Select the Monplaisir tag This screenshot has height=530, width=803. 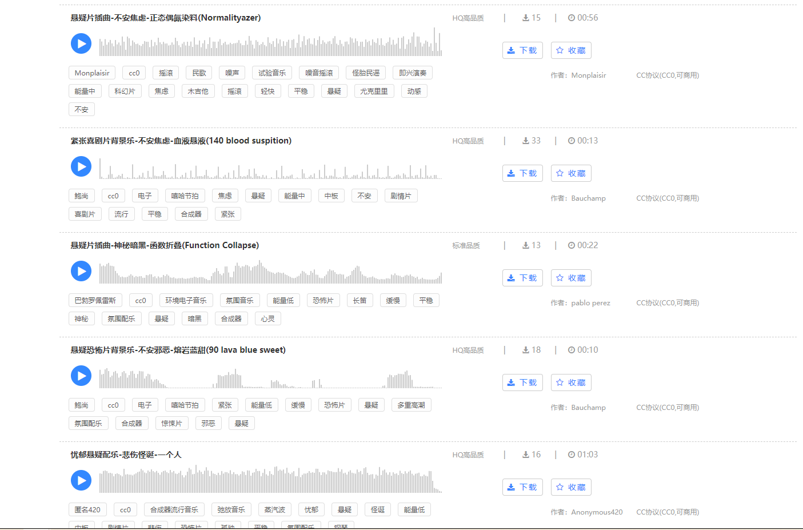pyautogui.click(x=92, y=73)
